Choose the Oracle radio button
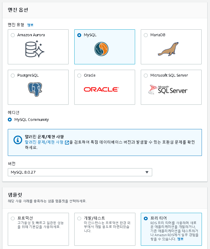The width and height of the screenshot is (210, 249). (79, 75)
